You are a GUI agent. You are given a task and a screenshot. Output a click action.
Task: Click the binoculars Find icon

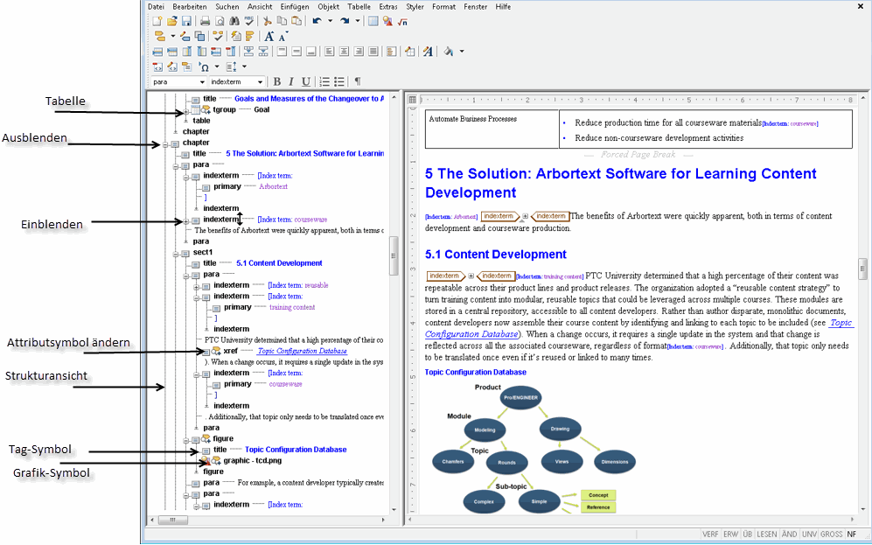point(234,21)
